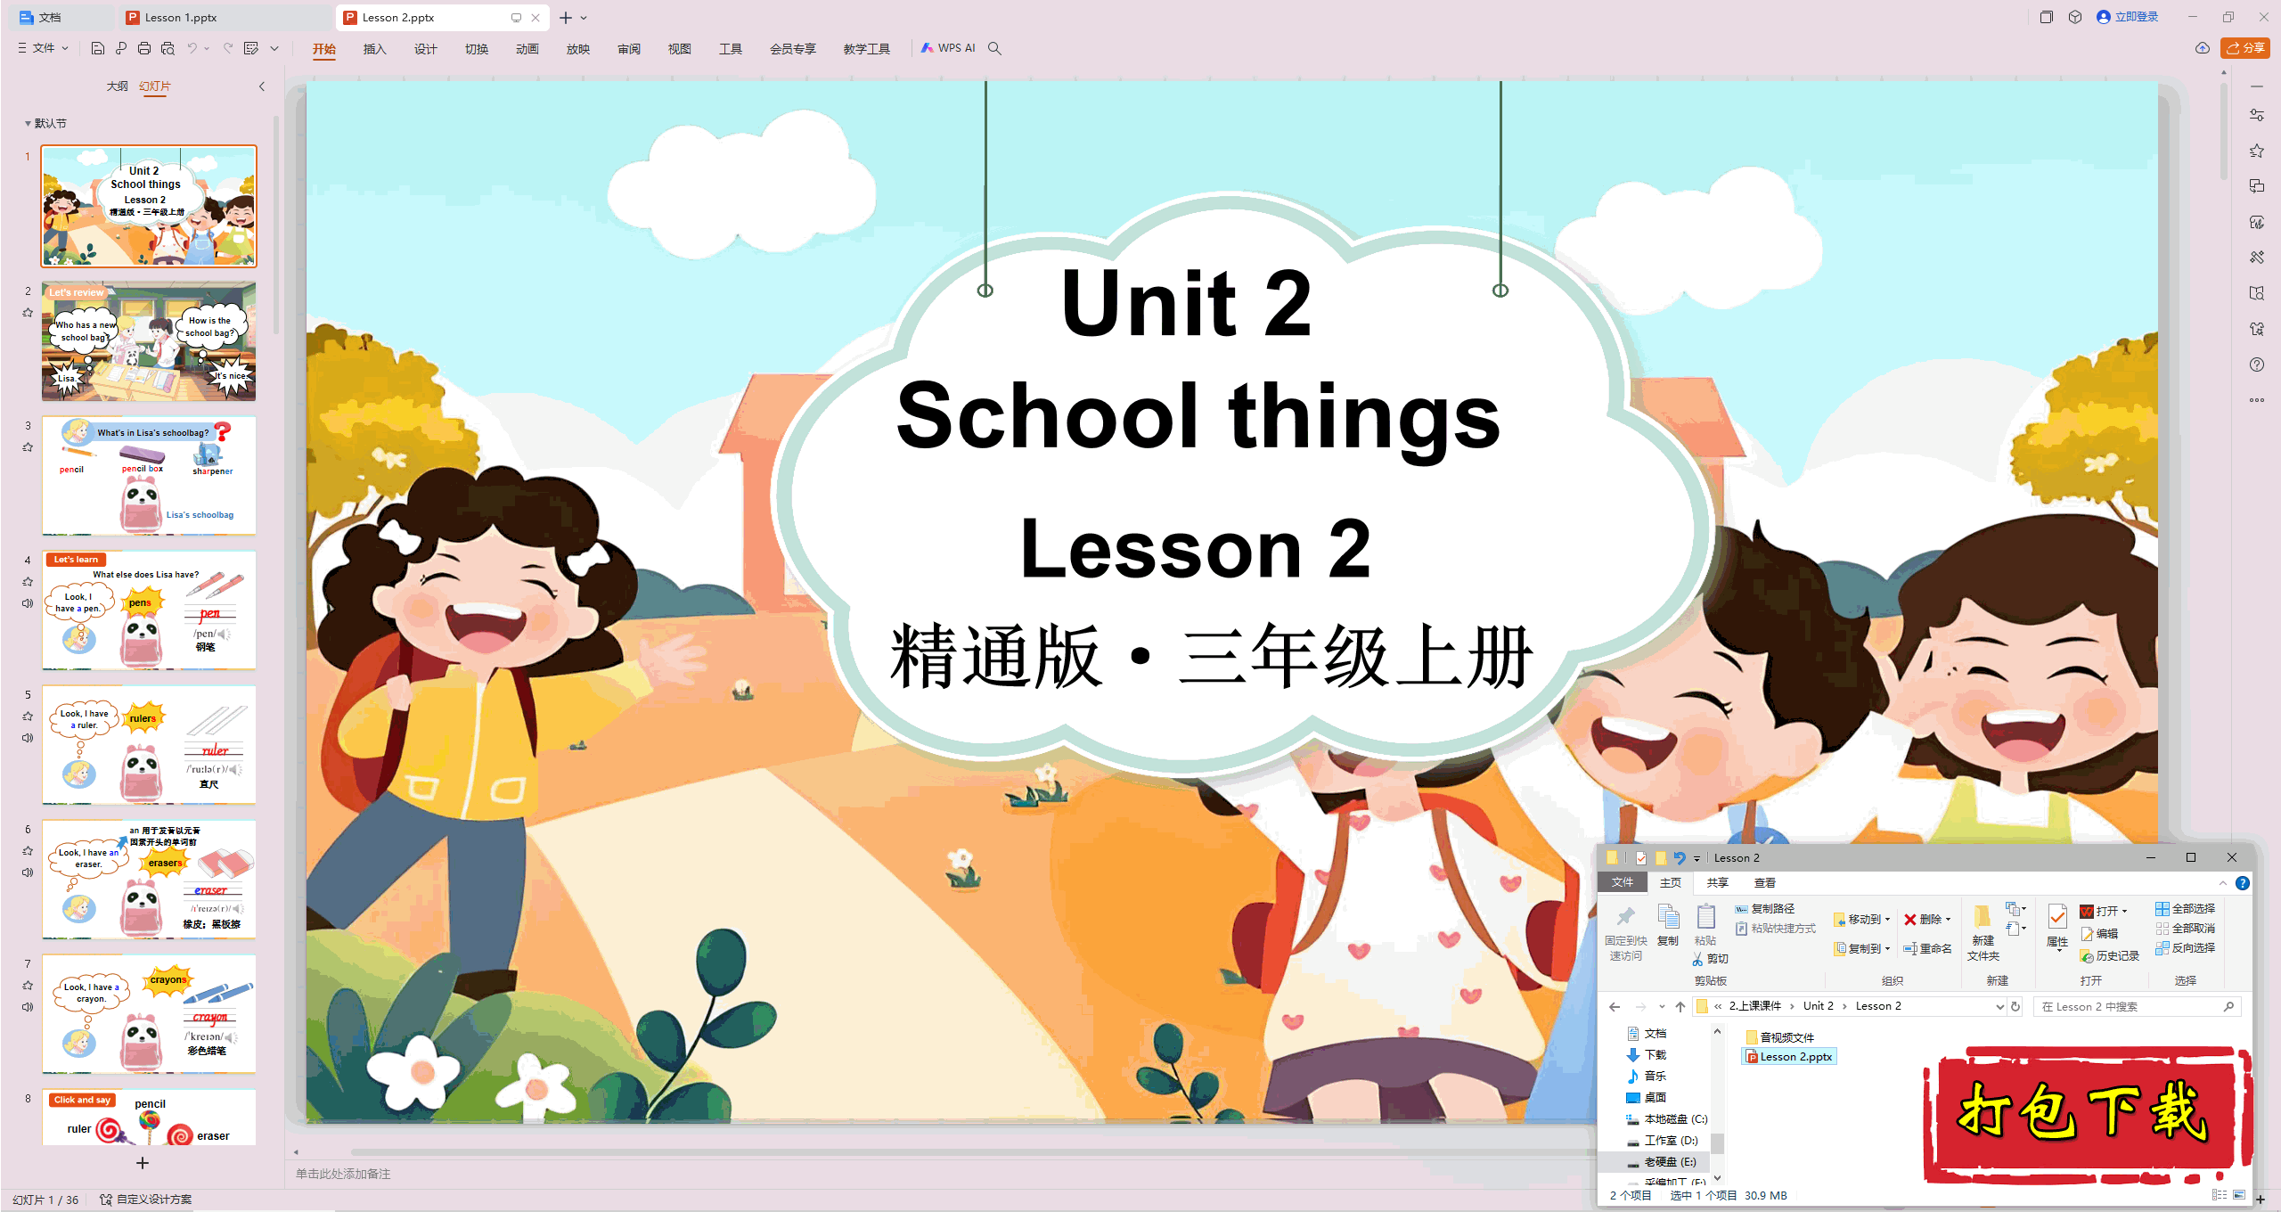Viewport: 2281px width, 1212px height.
Task: Click Select All (全部选择) in Explorer
Action: [x=2185, y=909]
